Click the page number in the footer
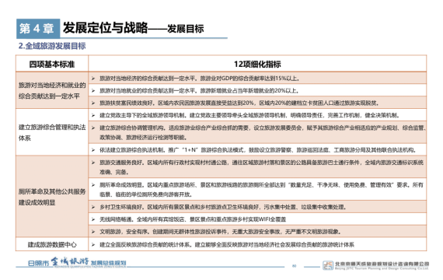Viewport: 443px width, 280px height. (x=294, y=266)
